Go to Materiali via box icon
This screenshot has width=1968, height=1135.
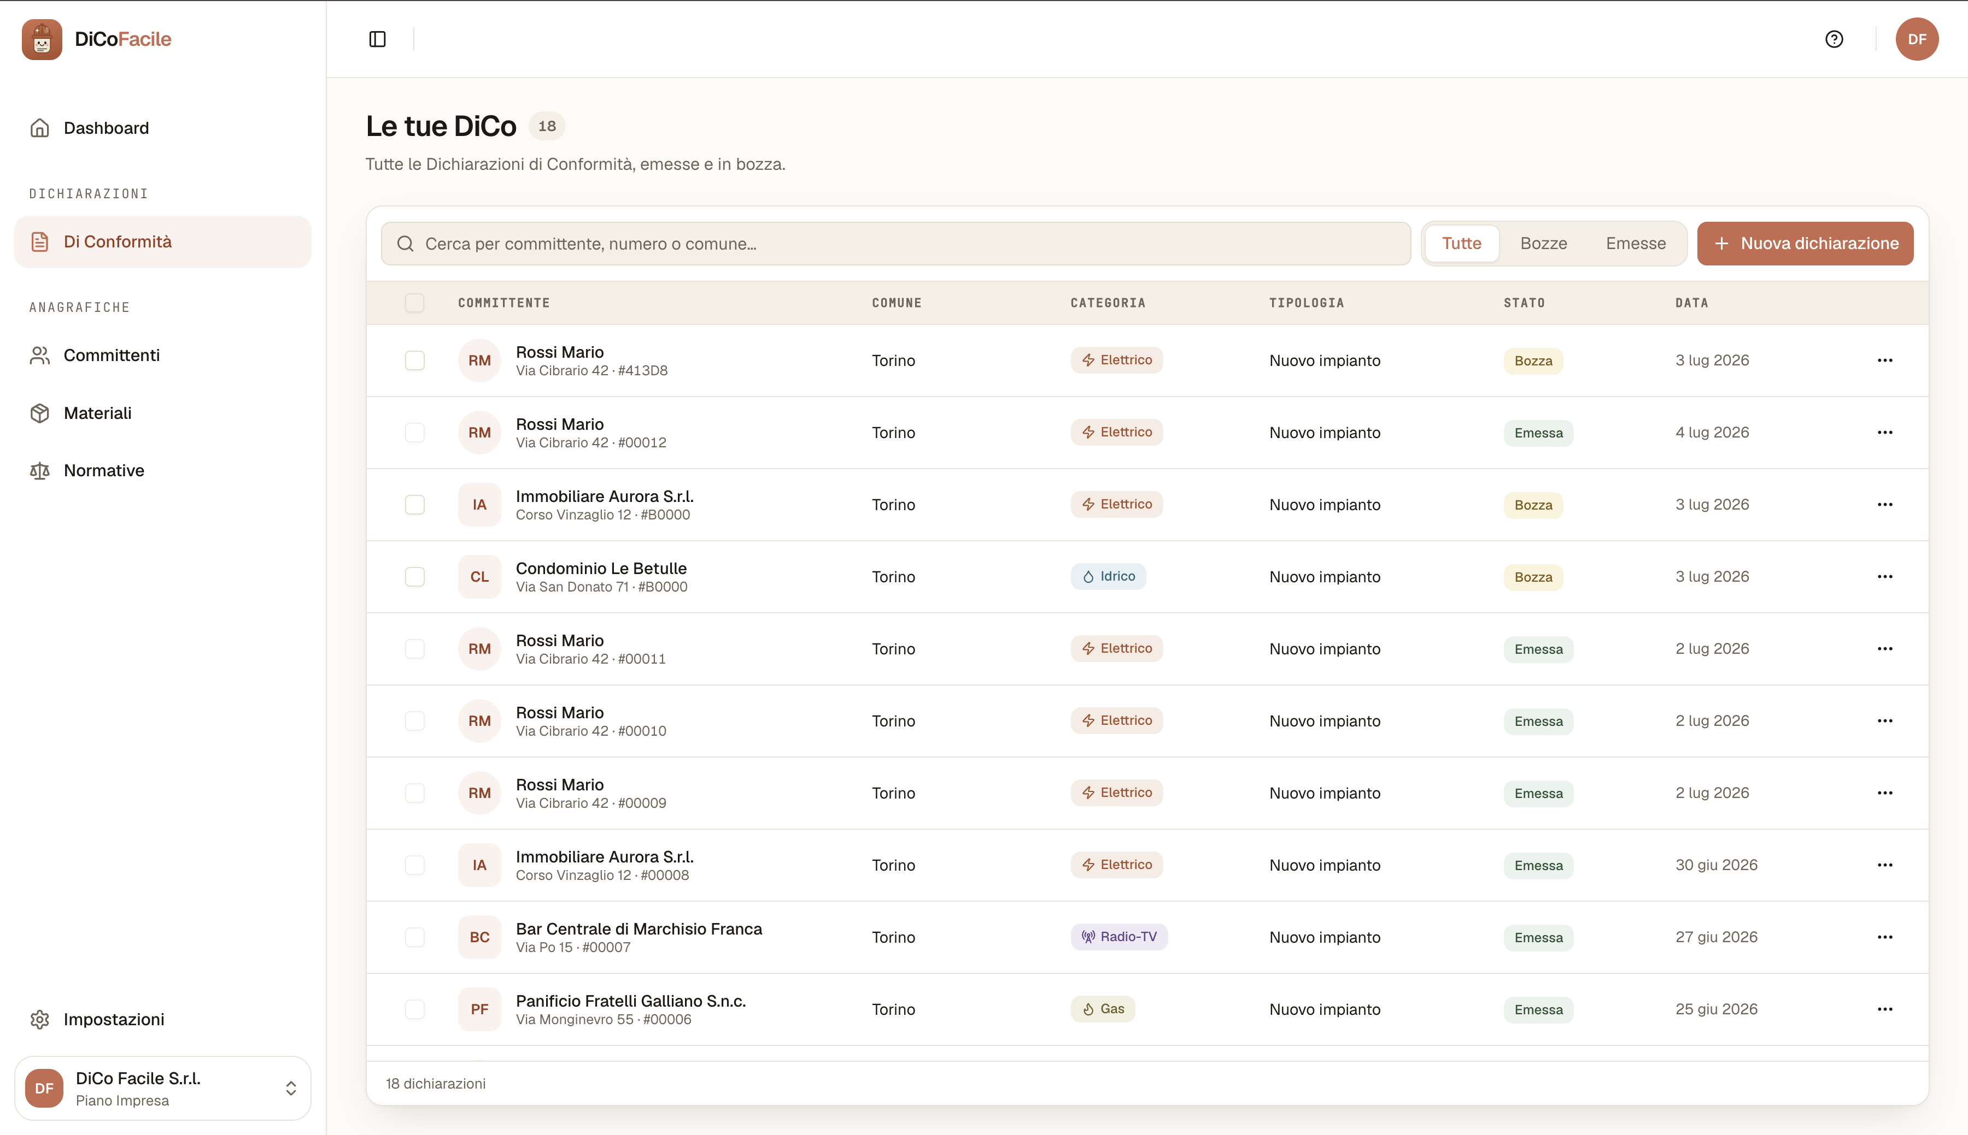(x=40, y=413)
